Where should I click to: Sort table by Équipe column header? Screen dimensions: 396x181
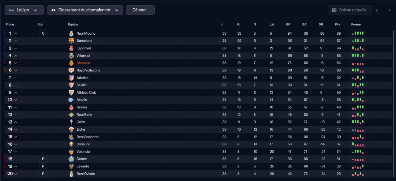(x=73, y=24)
